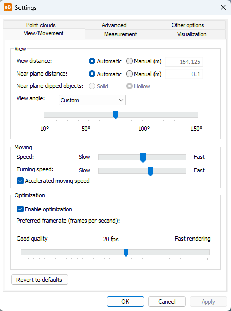This screenshot has height=311, width=231.
Task: Click Revert to defaults button
Action: click(40, 280)
